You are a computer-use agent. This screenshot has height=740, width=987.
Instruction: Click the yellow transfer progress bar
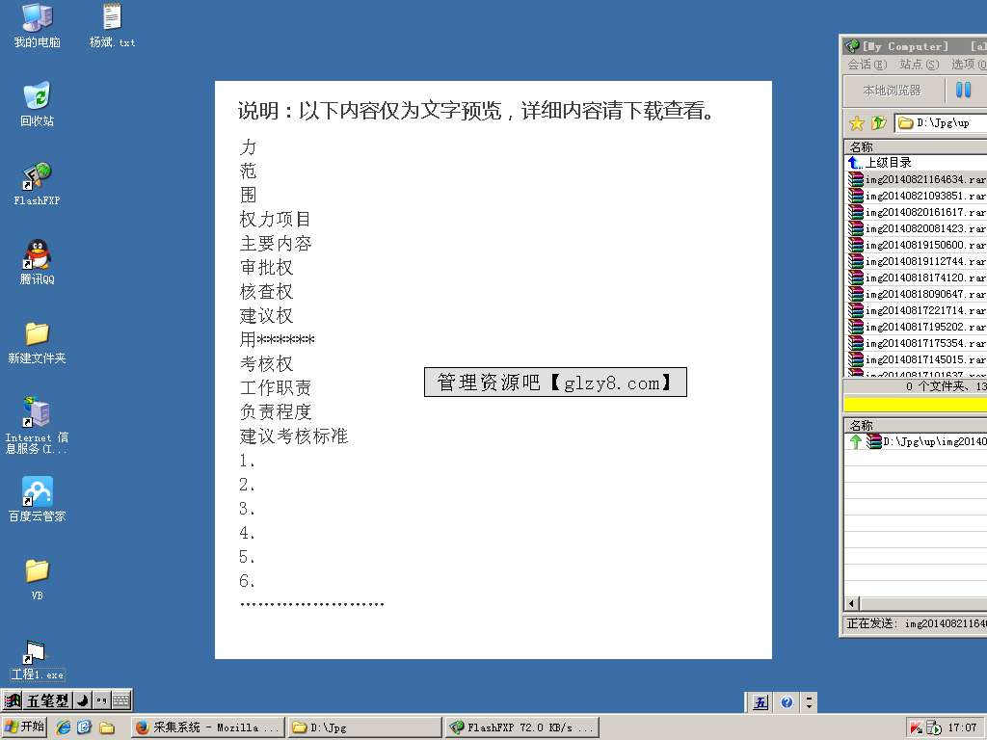tap(916, 404)
